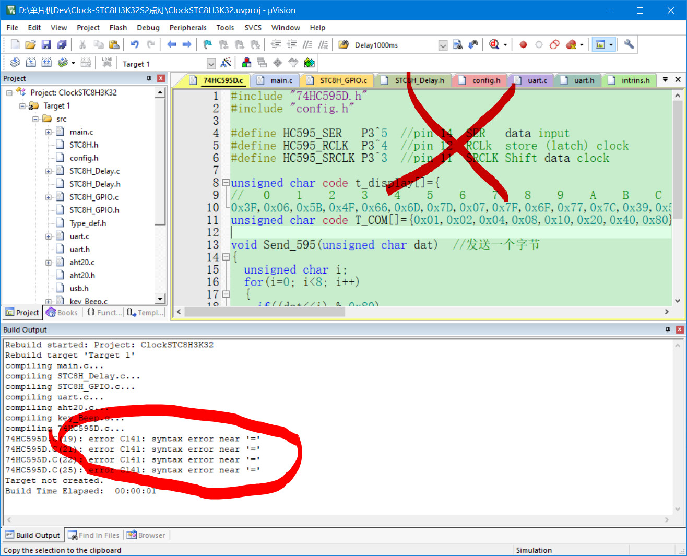Build target files with the Build icon
The height and width of the screenshot is (556, 687).
click(x=31, y=63)
